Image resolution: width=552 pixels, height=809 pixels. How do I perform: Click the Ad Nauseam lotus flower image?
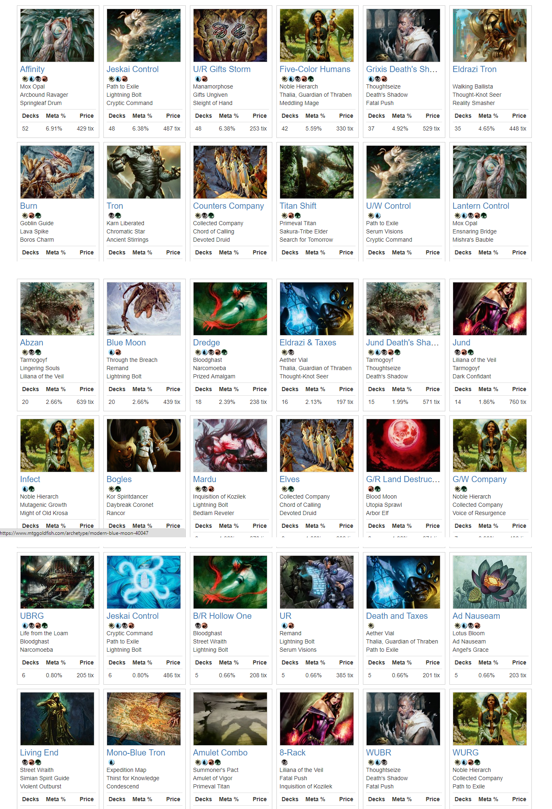pos(490,582)
